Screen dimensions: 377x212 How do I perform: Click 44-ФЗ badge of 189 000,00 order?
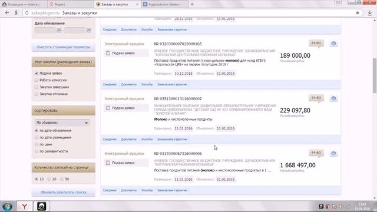(316, 43)
